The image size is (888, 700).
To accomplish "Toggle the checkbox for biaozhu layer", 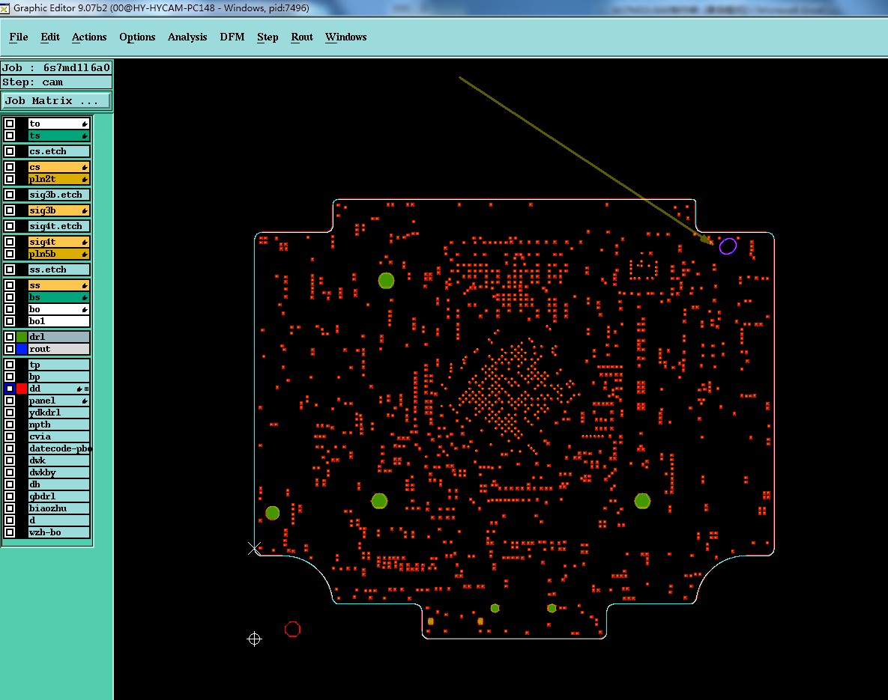I will (10, 508).
